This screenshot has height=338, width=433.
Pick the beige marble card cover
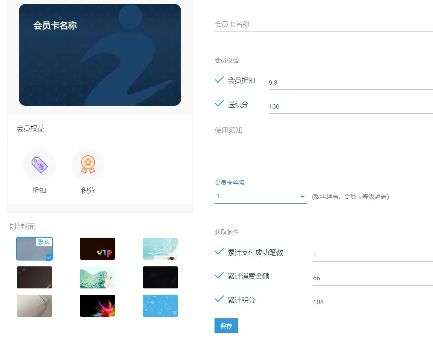(34, 306)
